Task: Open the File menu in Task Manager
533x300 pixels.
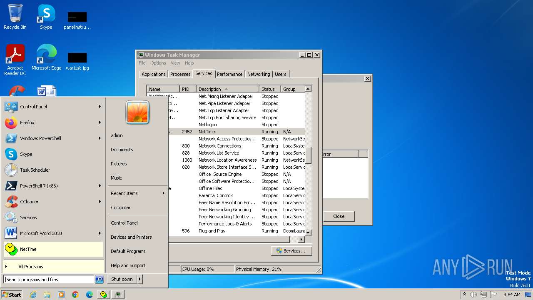Action: tap(142, 63)
